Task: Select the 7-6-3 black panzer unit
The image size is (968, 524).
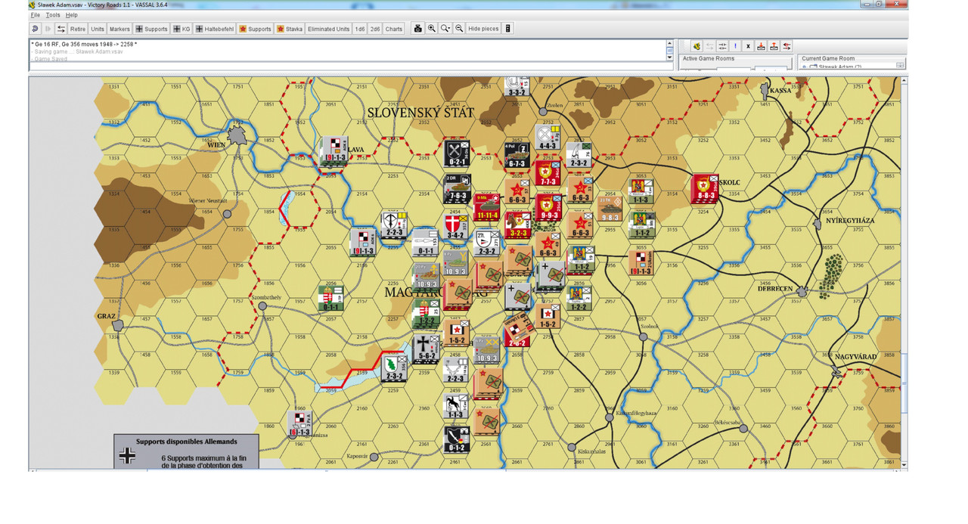Action: tap(457, 188)
